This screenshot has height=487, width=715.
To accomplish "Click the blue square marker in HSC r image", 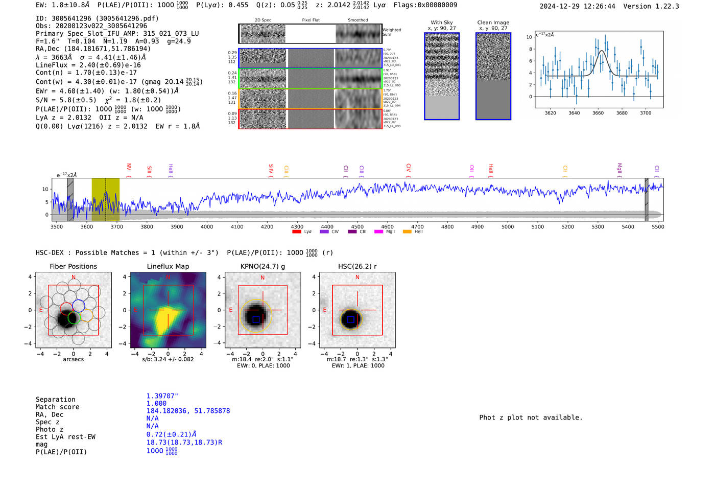I will click(x=350, y=319).
